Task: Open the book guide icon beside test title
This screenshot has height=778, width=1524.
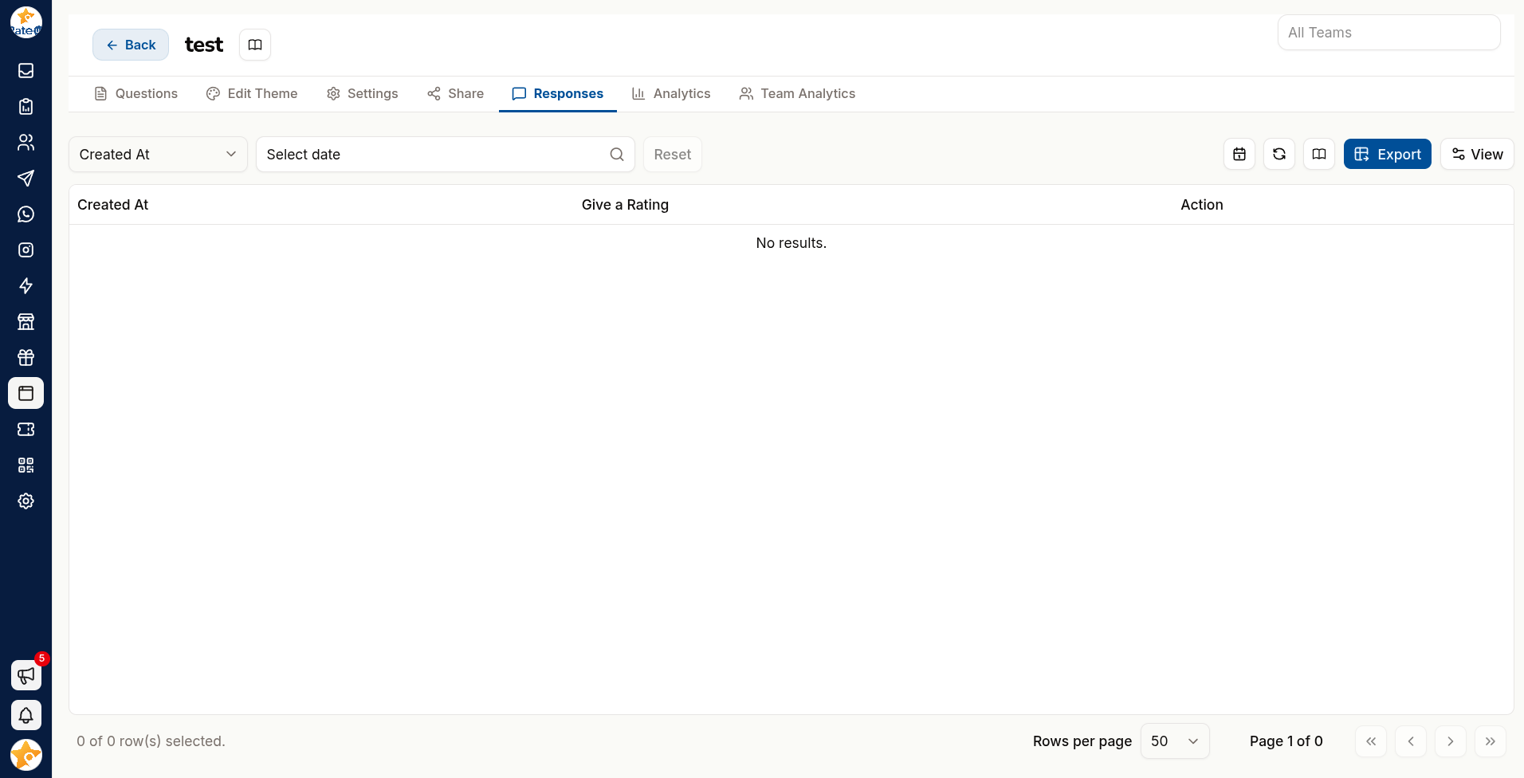Action: pos(255,45)
